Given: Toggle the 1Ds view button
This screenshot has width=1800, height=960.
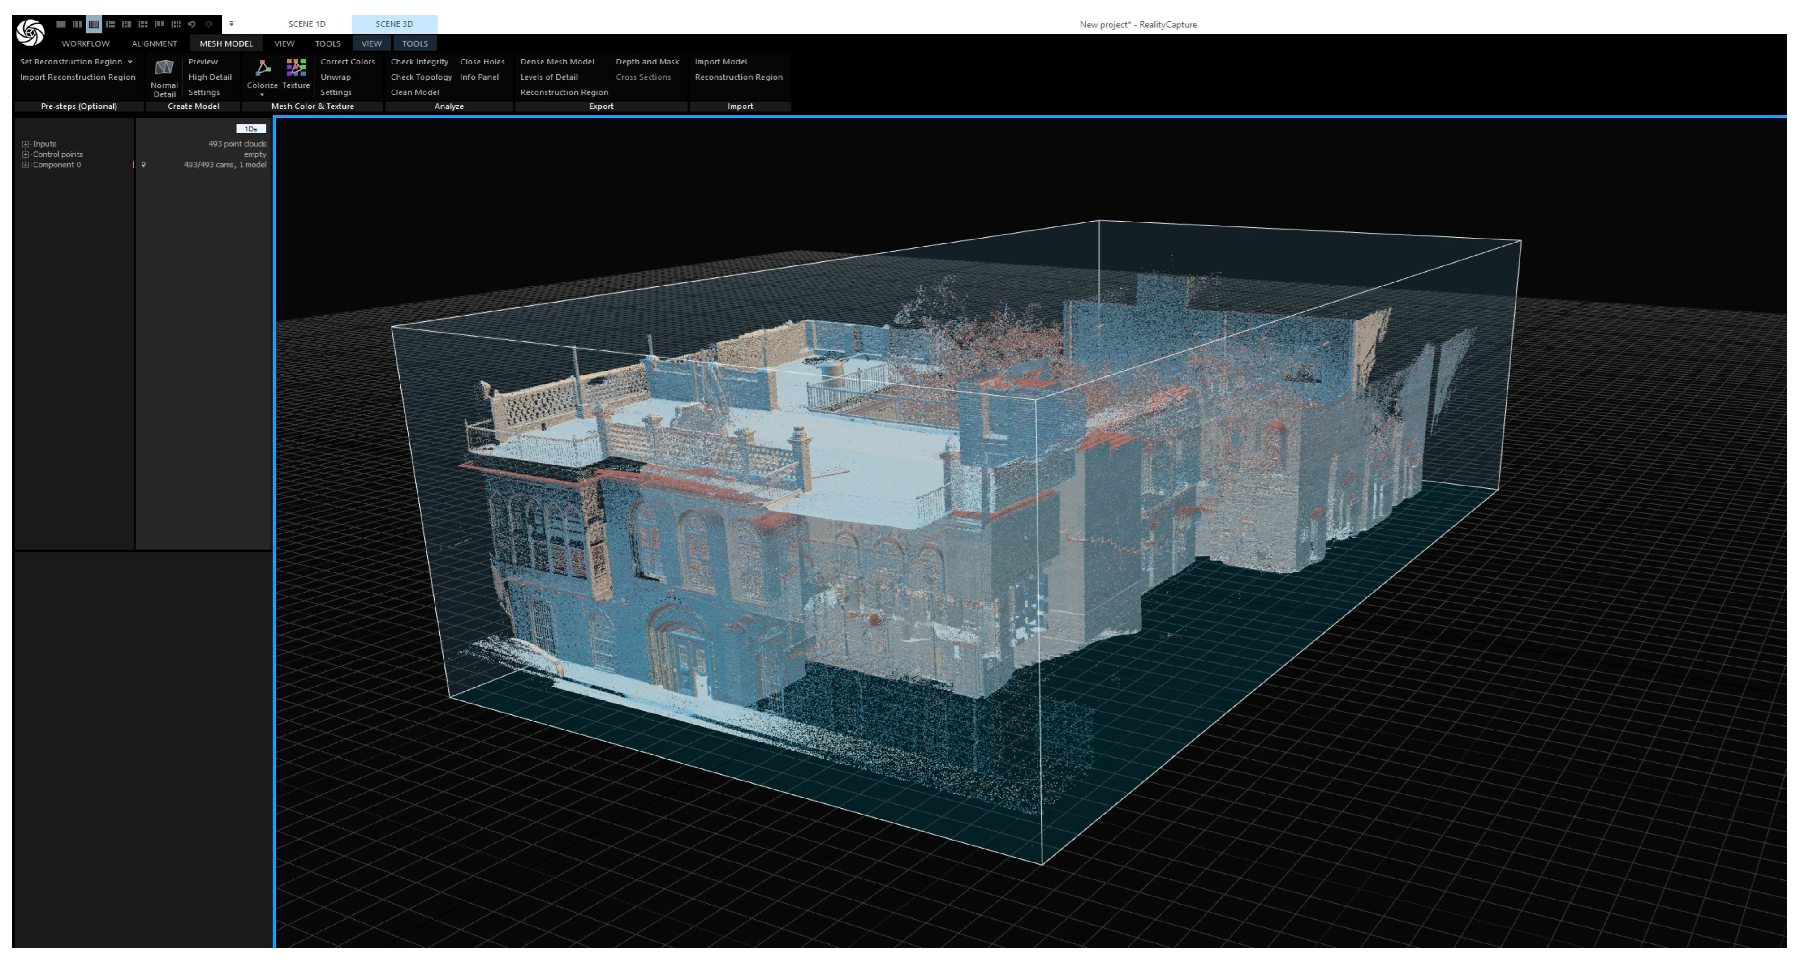Looking at the screenshot, I should 250,128.
